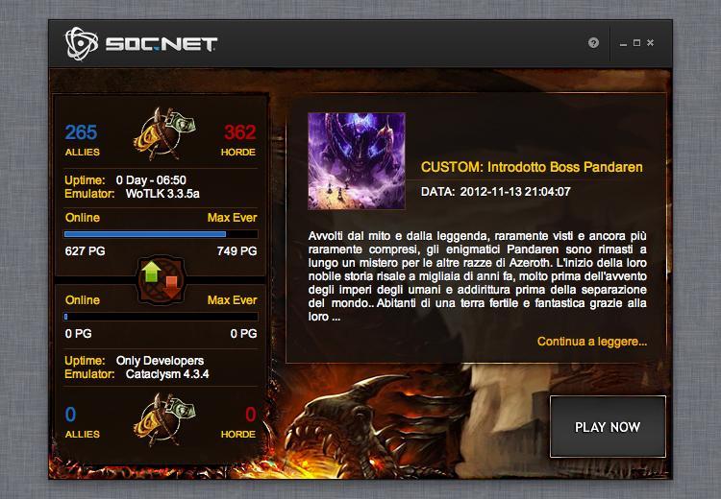Close the SOC.NET launcher

point(650,42)
